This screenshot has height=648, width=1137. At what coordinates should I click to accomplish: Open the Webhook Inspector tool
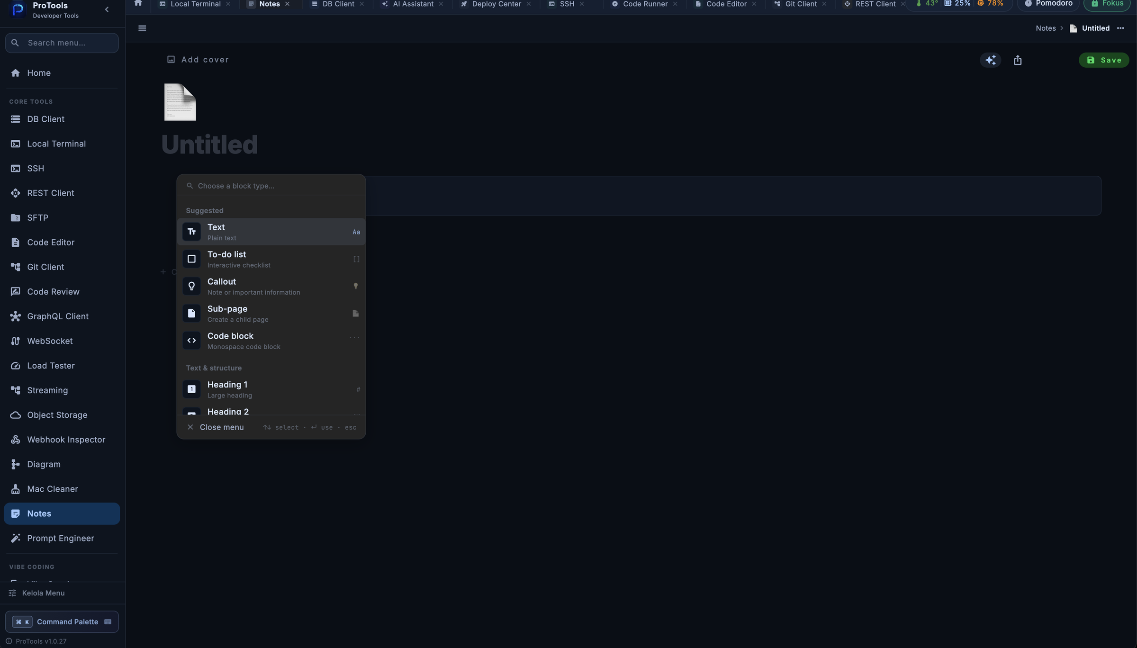pyautogui.click(x=62, y=440)
